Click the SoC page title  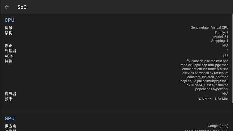tap(22, 7)
